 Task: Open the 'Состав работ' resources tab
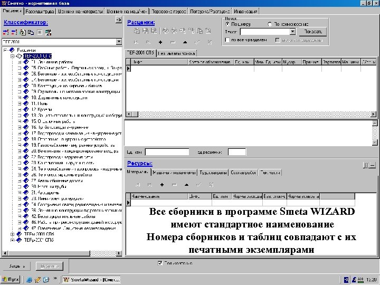point(243,173)
